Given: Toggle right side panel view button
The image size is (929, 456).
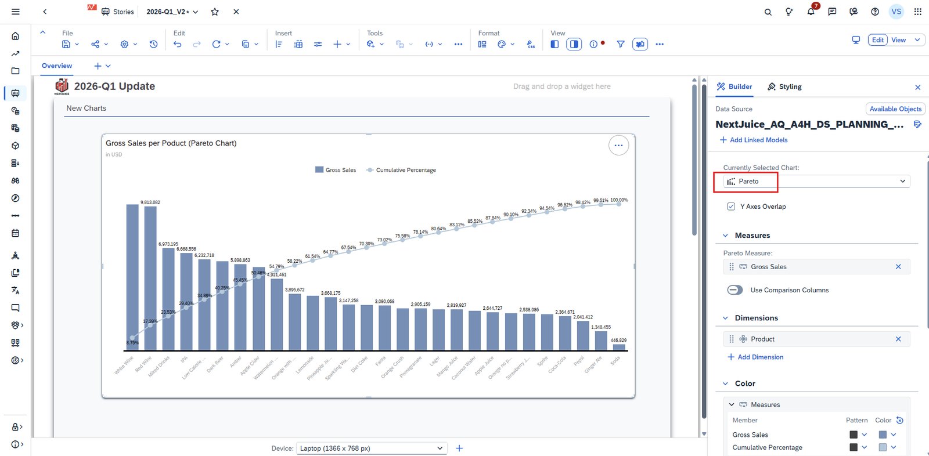Looking at the screenshot, I should click(x=574, y=44).
